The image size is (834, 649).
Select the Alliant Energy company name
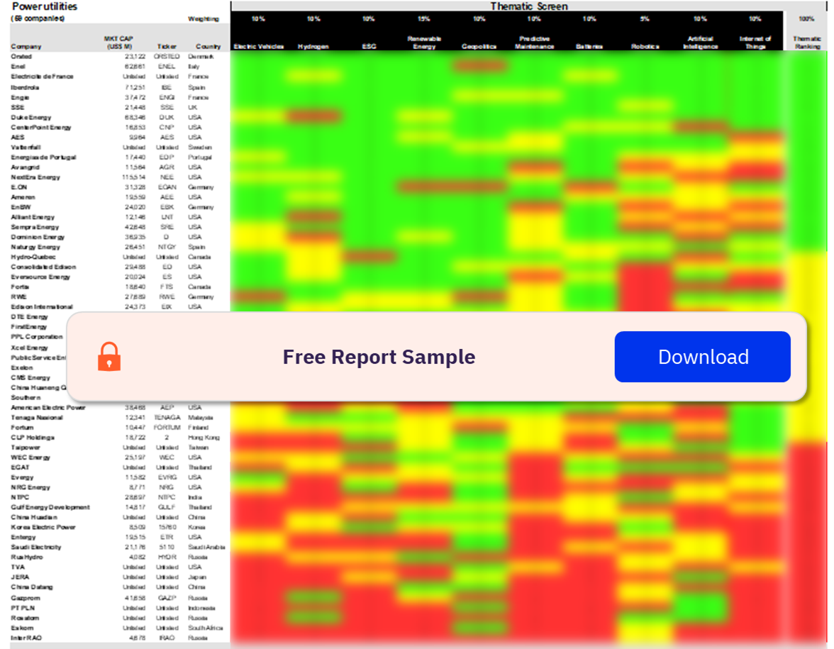[33, 217]
